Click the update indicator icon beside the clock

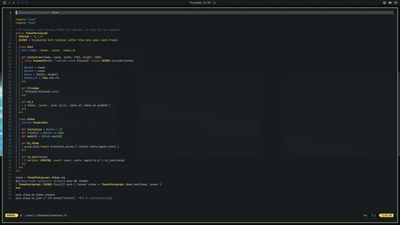coord(214,2)
